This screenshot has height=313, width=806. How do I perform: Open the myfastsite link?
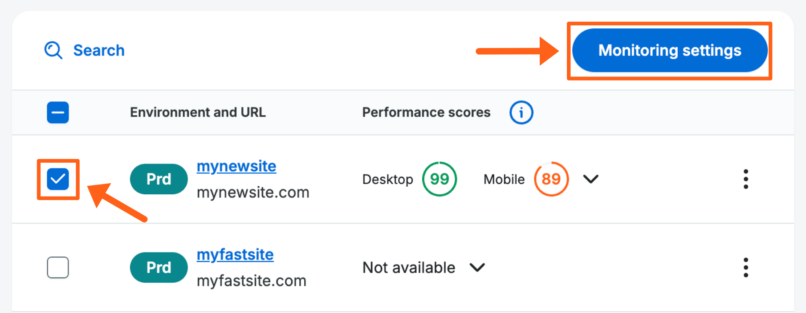point(235,254)
